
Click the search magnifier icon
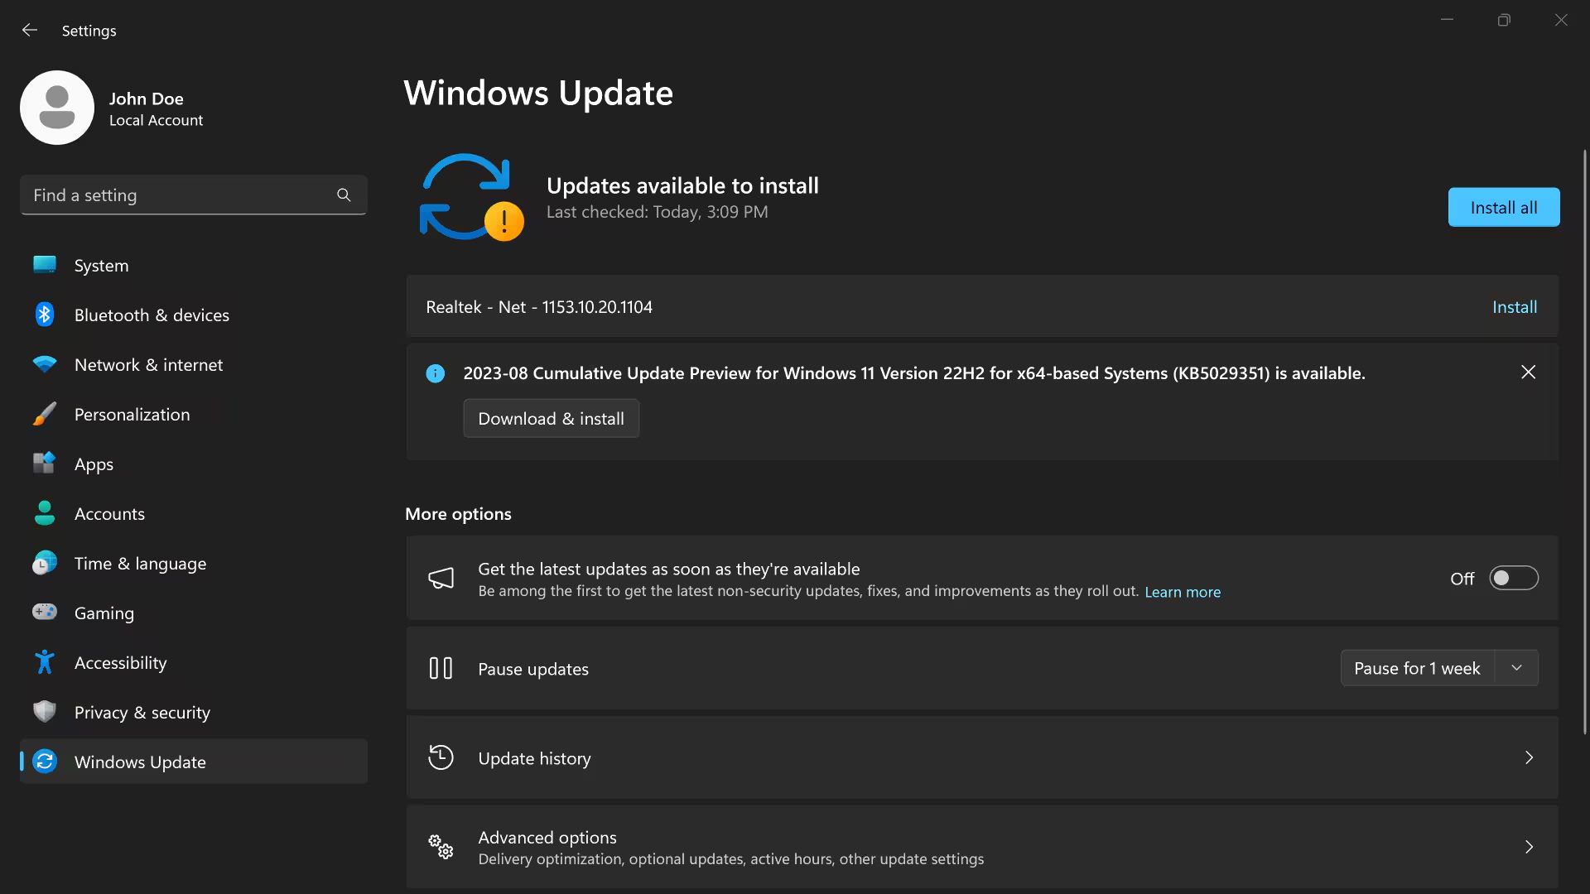(x=343, y=195)
